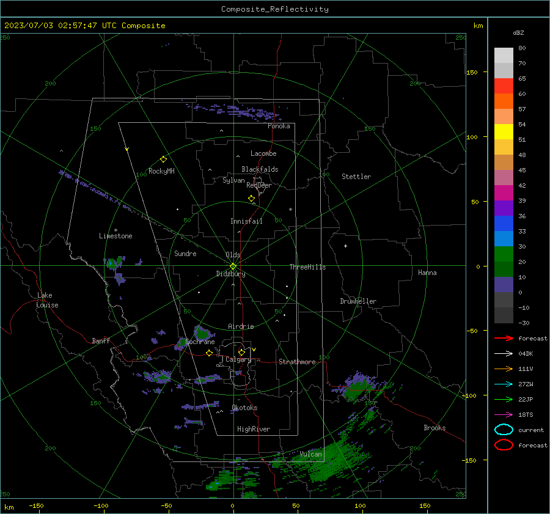Click the Lake Louise label

click(x=47, y=300)
